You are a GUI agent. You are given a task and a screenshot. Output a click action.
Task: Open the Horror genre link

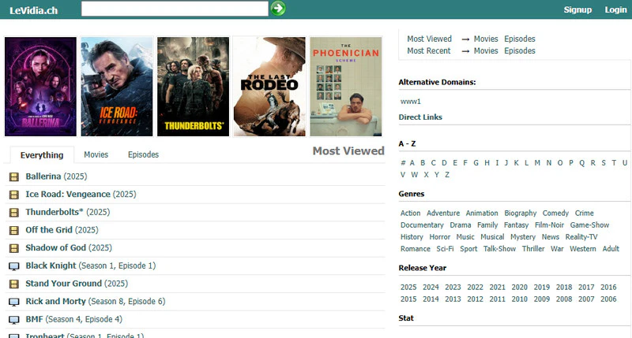pos(440,237)
